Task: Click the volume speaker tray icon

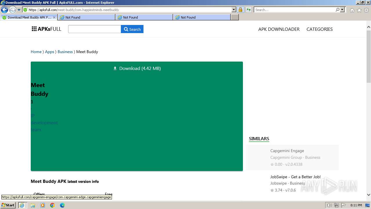Action: 330,205
